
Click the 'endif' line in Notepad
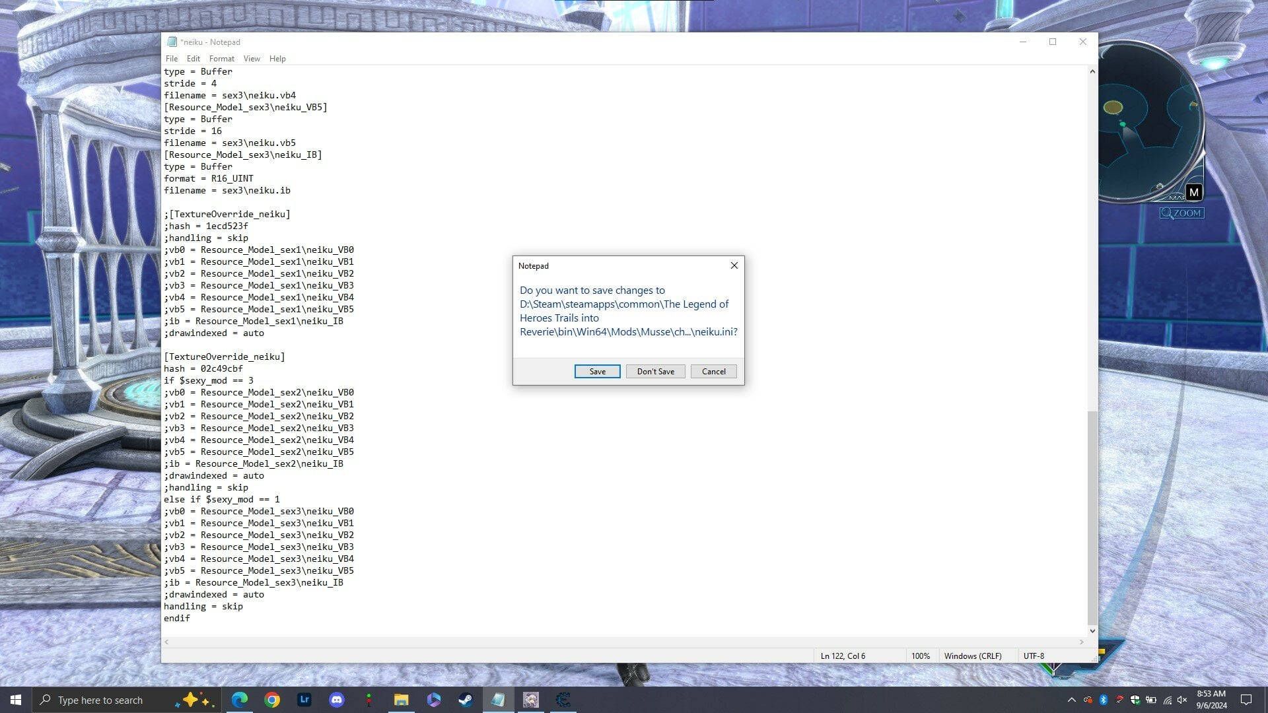(x=177, y=618)
